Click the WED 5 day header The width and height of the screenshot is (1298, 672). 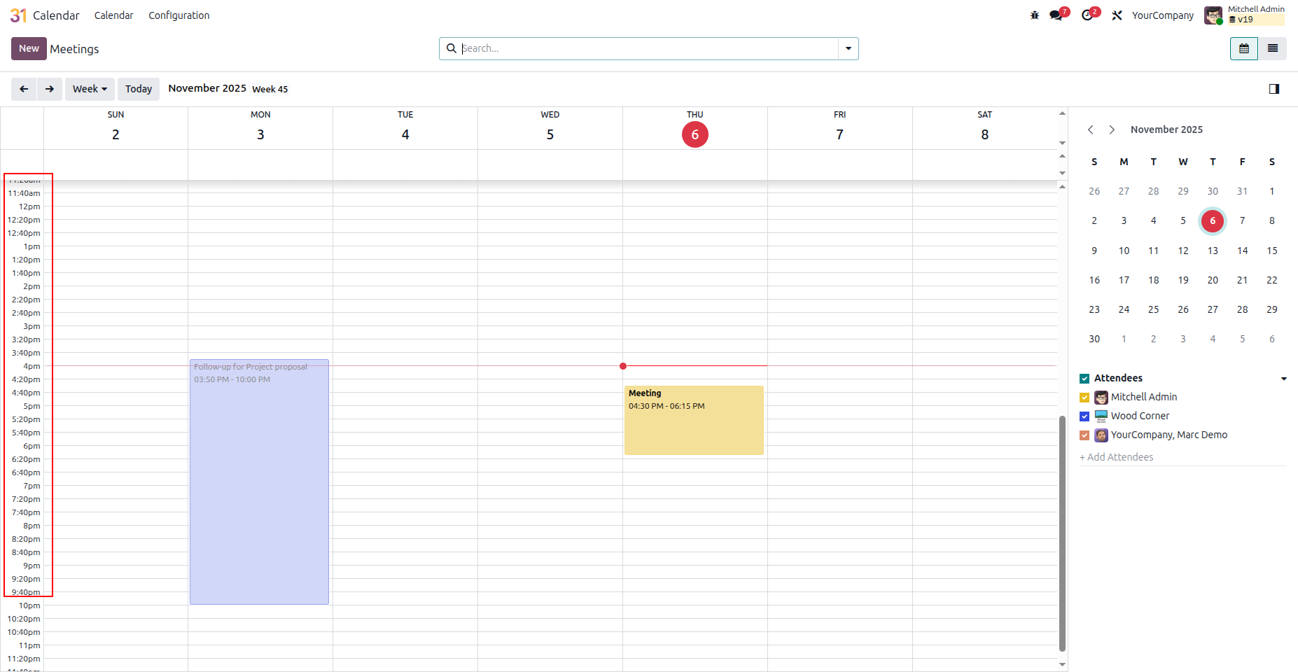[550, 127]
